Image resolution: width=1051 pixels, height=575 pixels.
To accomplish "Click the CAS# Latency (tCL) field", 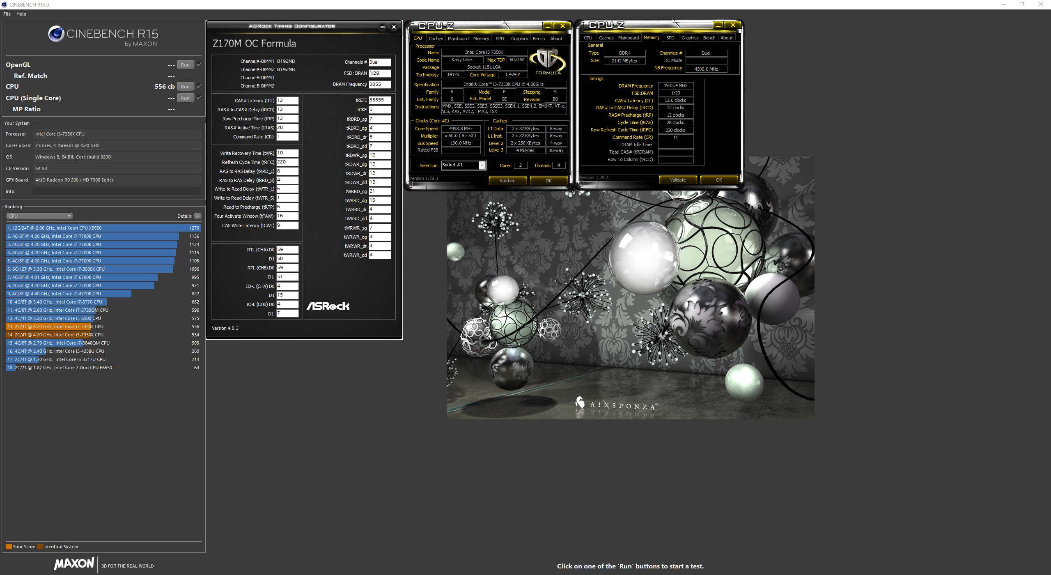I will (x=287, y=101).
